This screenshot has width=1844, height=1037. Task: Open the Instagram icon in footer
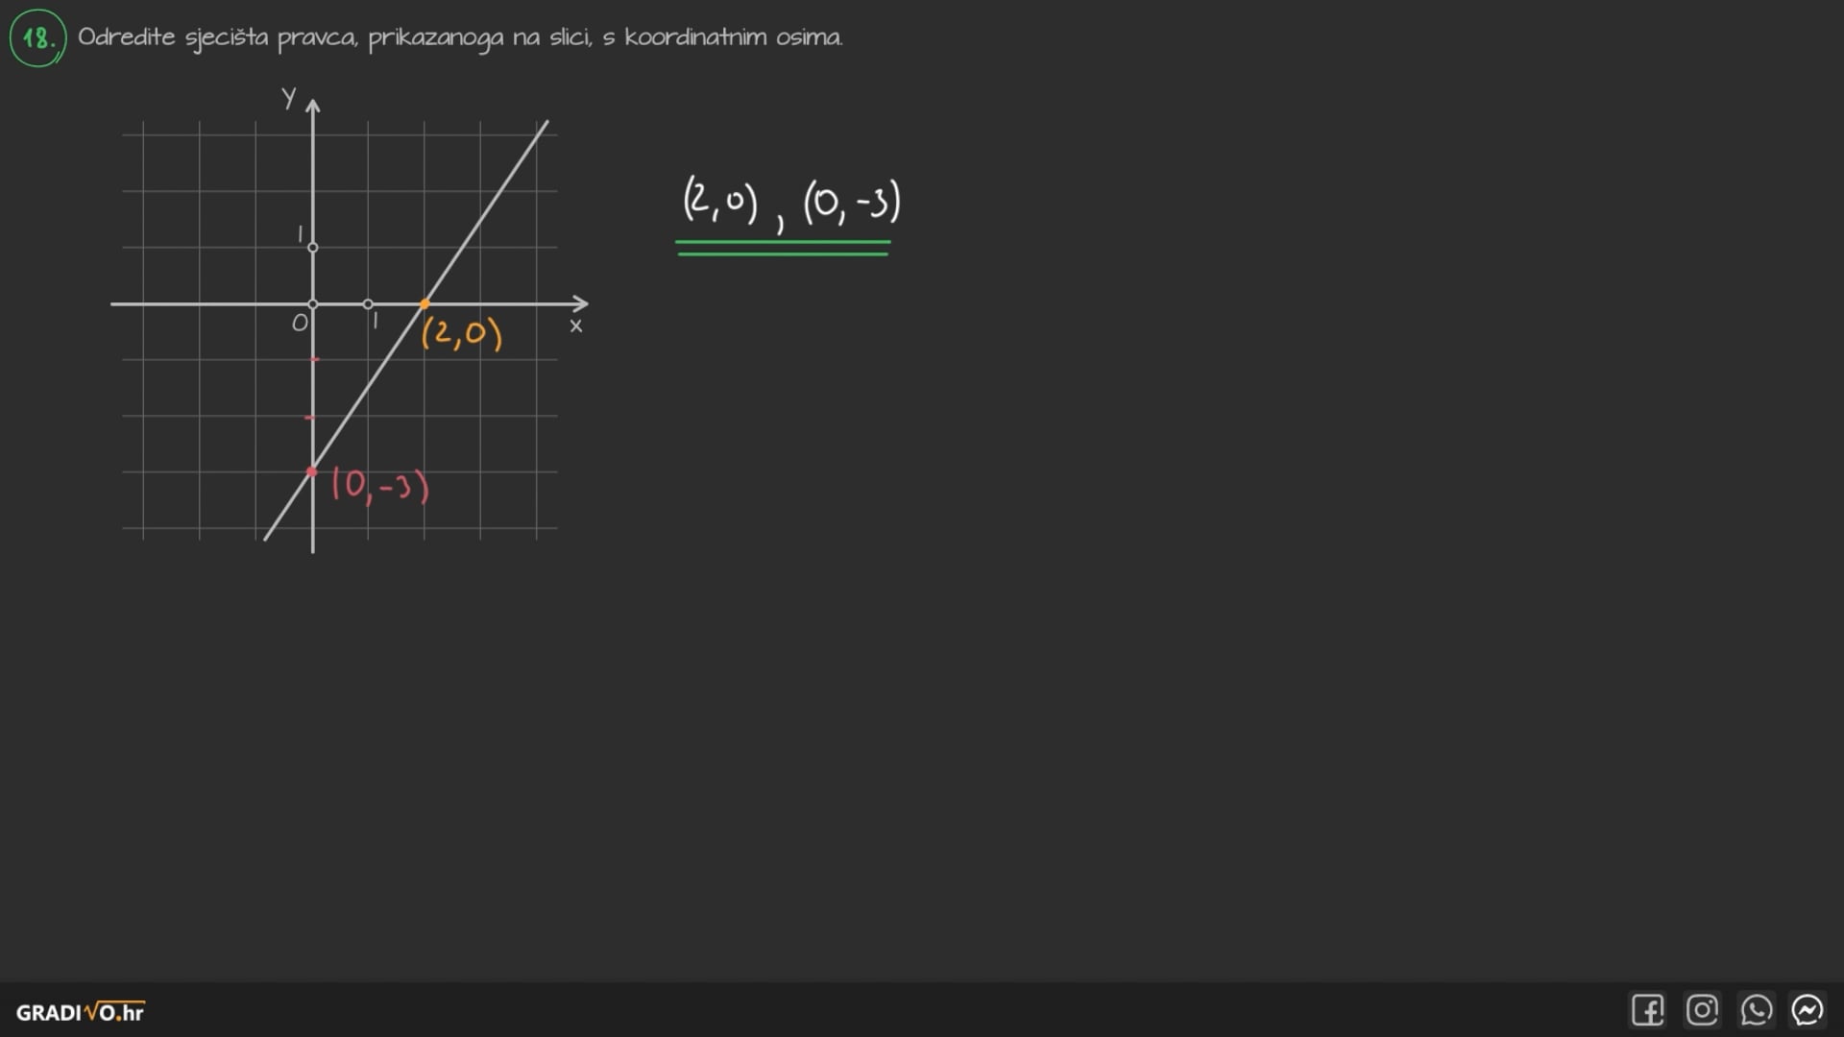pos(1702,1010)
